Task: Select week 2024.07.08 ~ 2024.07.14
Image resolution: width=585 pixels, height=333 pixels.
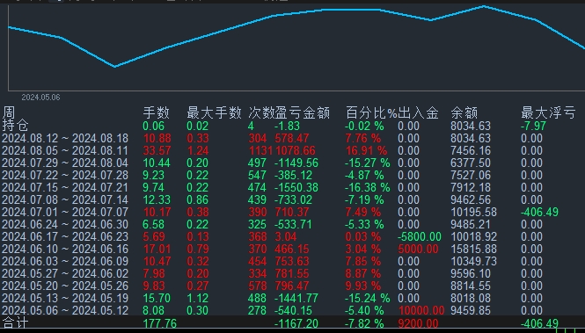Action: point(65,200)
